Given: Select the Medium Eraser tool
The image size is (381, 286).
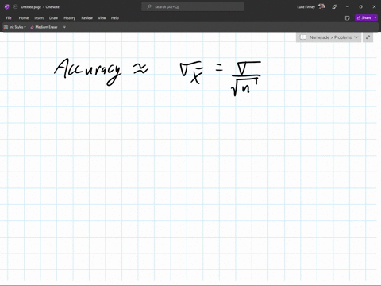Looking at the screenshot, I should point(44,27).
